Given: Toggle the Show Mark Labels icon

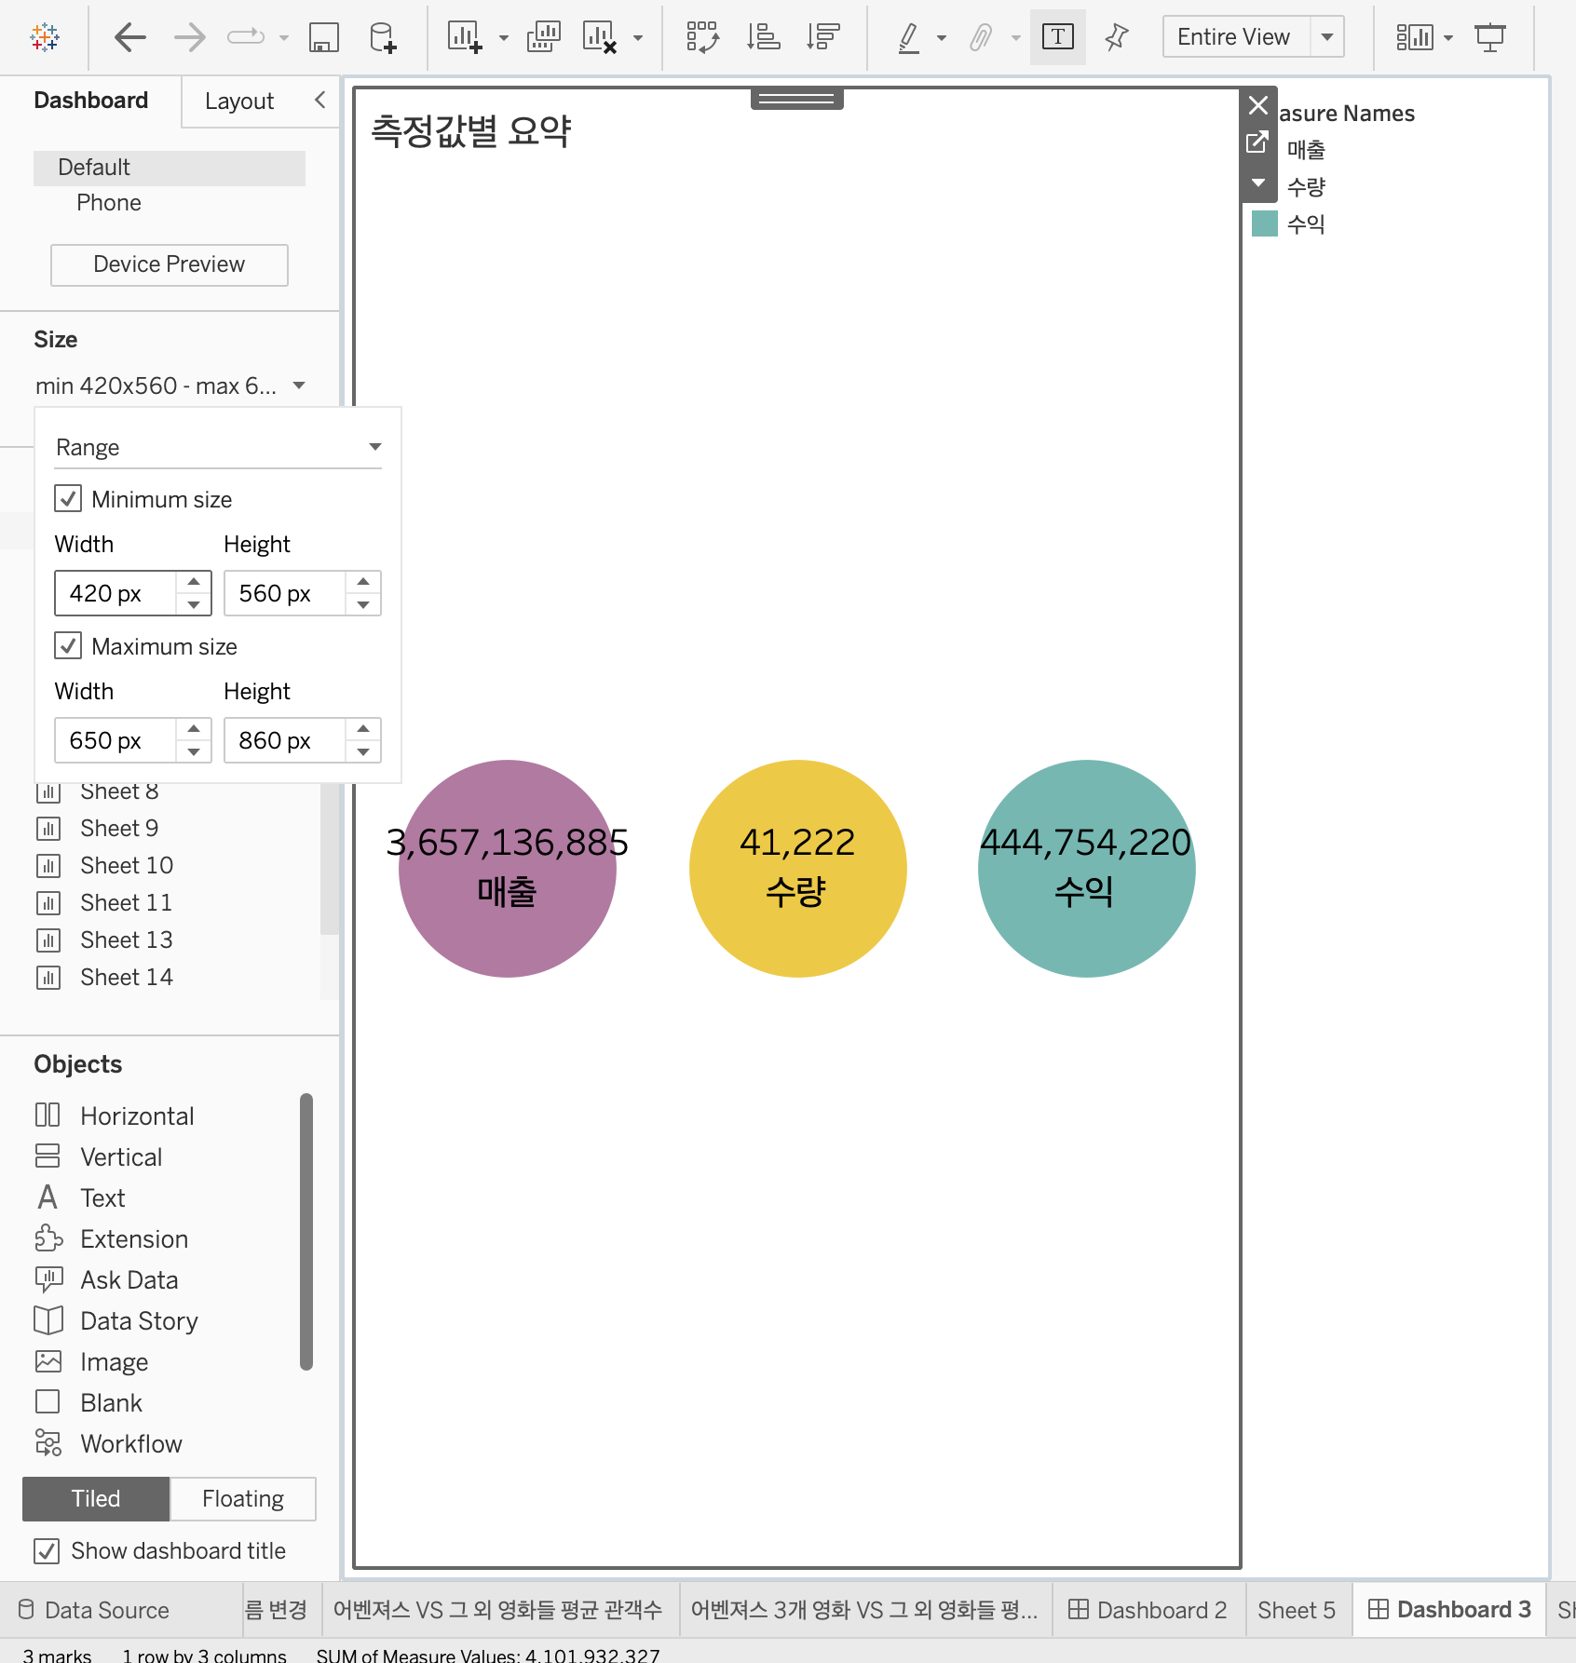Looking at the screenshot, I should click(1058, 37).
